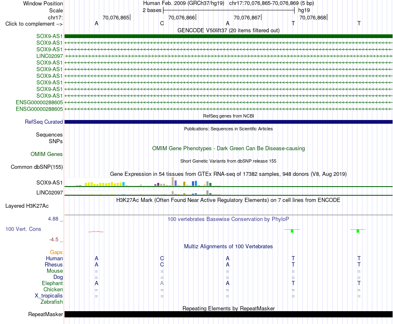
Task: Click the LINC02097 label in the GTEx track
Action: click(49, 192)
